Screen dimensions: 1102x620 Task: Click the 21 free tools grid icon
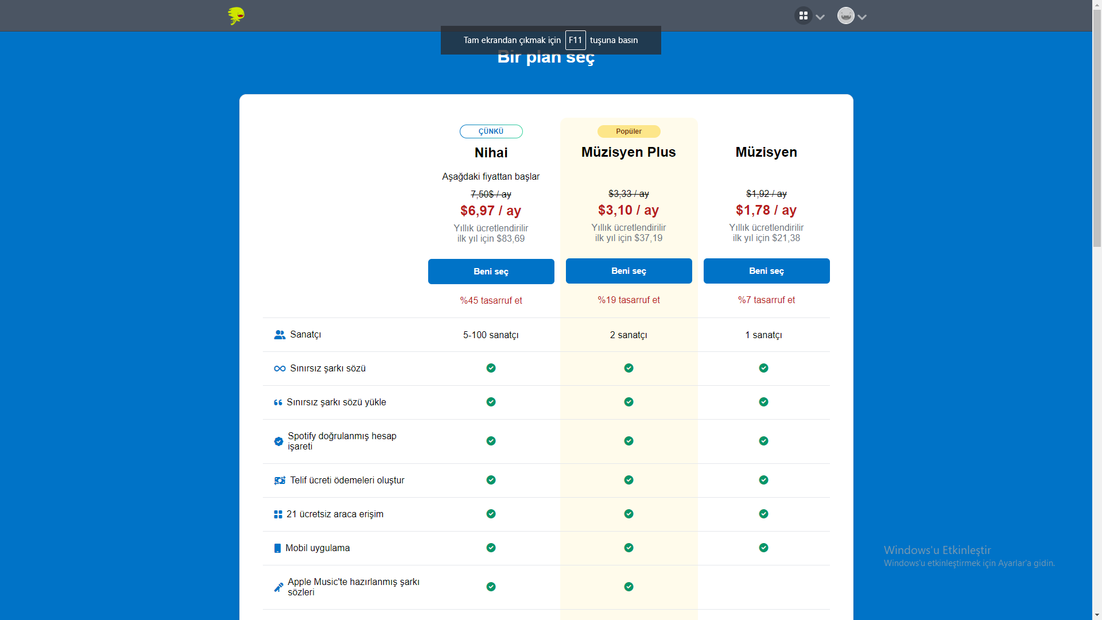[x=278, y=514]
